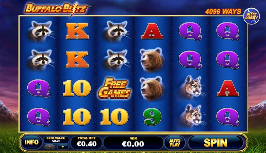Click the 4096 WAYS label

(223, 11)
